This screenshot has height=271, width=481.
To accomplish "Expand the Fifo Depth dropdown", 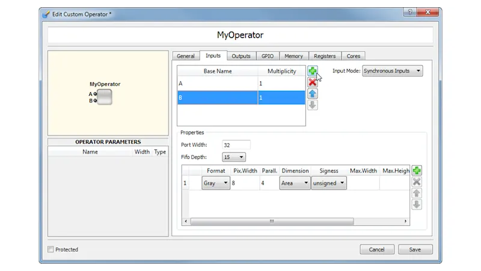I will click(x=234, y=157).
